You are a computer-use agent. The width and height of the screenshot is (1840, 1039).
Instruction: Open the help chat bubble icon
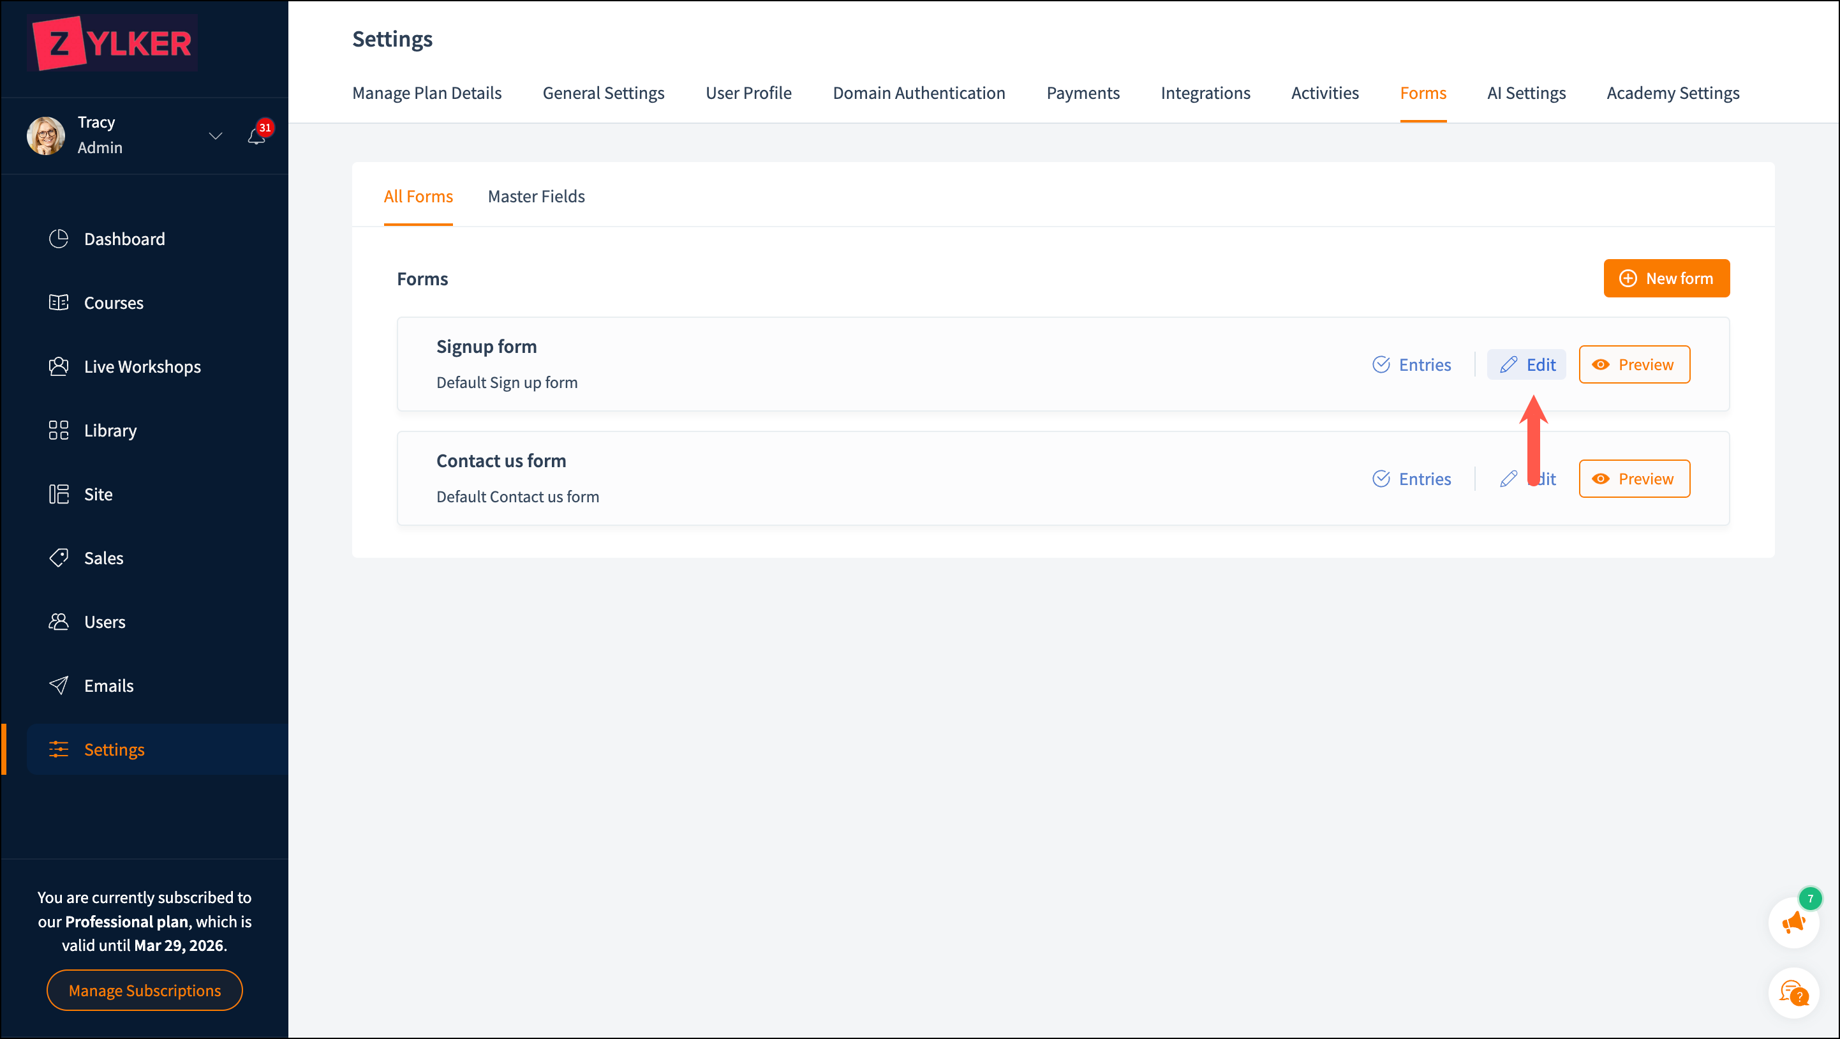[x=1793, y=992]
